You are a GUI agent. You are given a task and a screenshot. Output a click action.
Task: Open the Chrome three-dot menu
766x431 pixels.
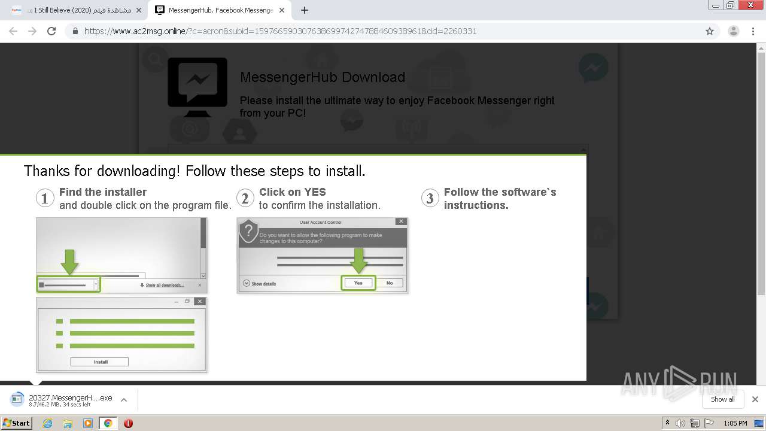753,31
